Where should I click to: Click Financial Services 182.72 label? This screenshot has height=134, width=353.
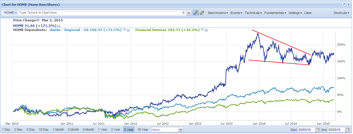pos(167,30)
